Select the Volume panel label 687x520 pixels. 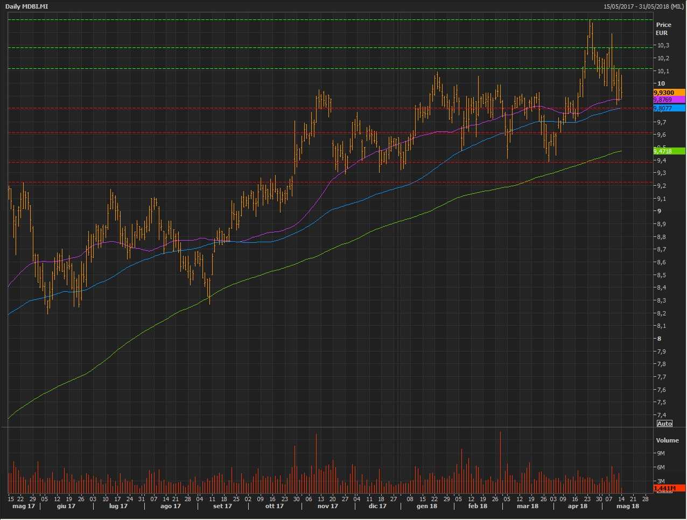[x=667, y=440]
